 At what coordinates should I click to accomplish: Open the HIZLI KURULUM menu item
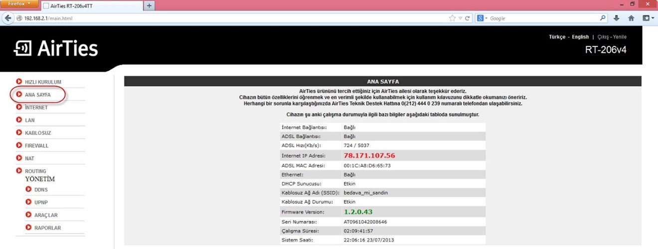click(x=42, y=82)
